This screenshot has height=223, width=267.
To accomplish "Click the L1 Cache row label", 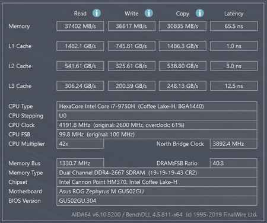I will pos(20,46).
